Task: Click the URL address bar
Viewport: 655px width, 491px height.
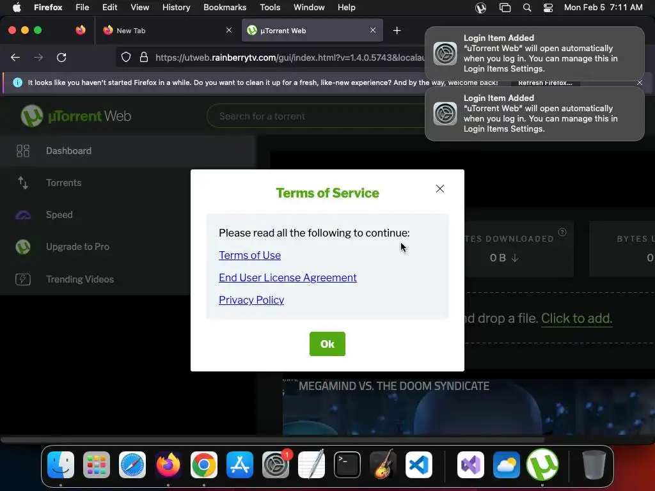Action: pos(290,58)
